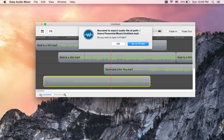Click the horizontal timeline scrollbar

click(x=114, y=91)
